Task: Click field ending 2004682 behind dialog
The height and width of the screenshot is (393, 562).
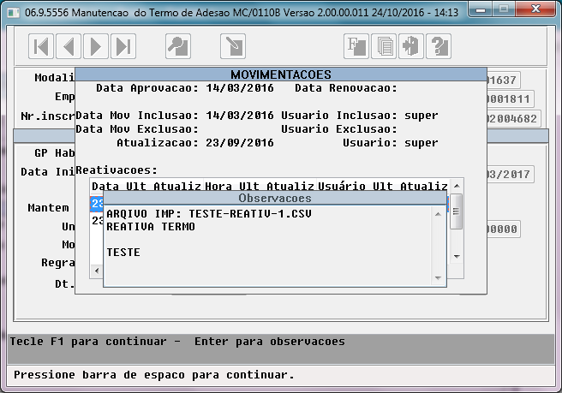Action: pos(514,118)
